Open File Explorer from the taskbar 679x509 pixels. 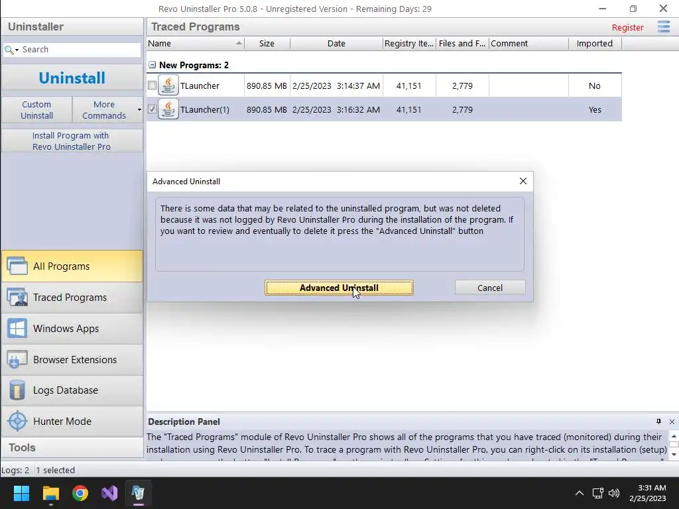coord(50,493)
